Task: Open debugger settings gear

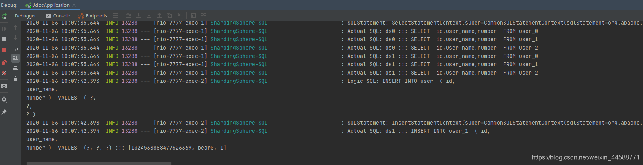Action: [4, 99]
